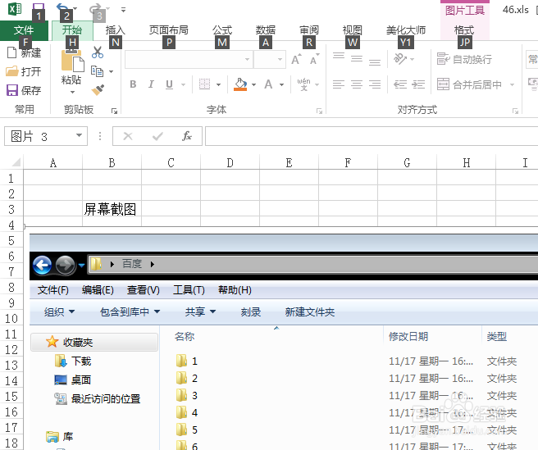The height and width of the screenshot is (450, 538).
Task: Switch to the 美化大师 tab
Action: coord(406,30)
